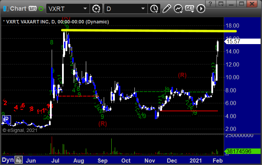Click the Jul label on time axis

(55, 161)
